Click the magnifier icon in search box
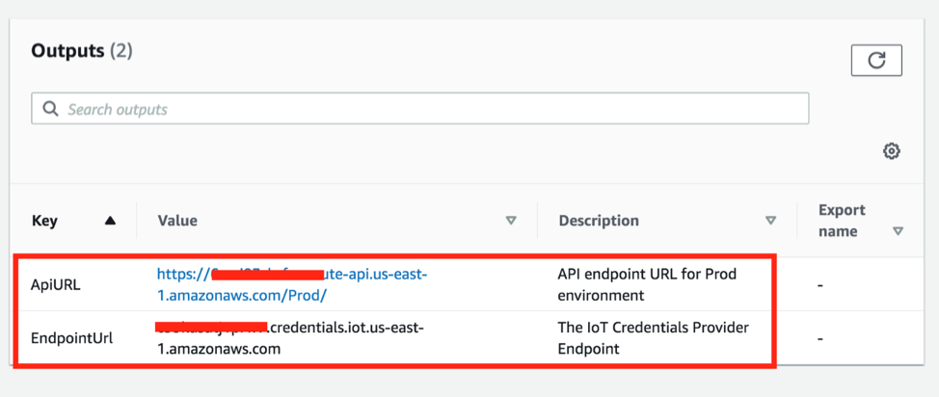939x397 pixels. [x=49, y=109]
